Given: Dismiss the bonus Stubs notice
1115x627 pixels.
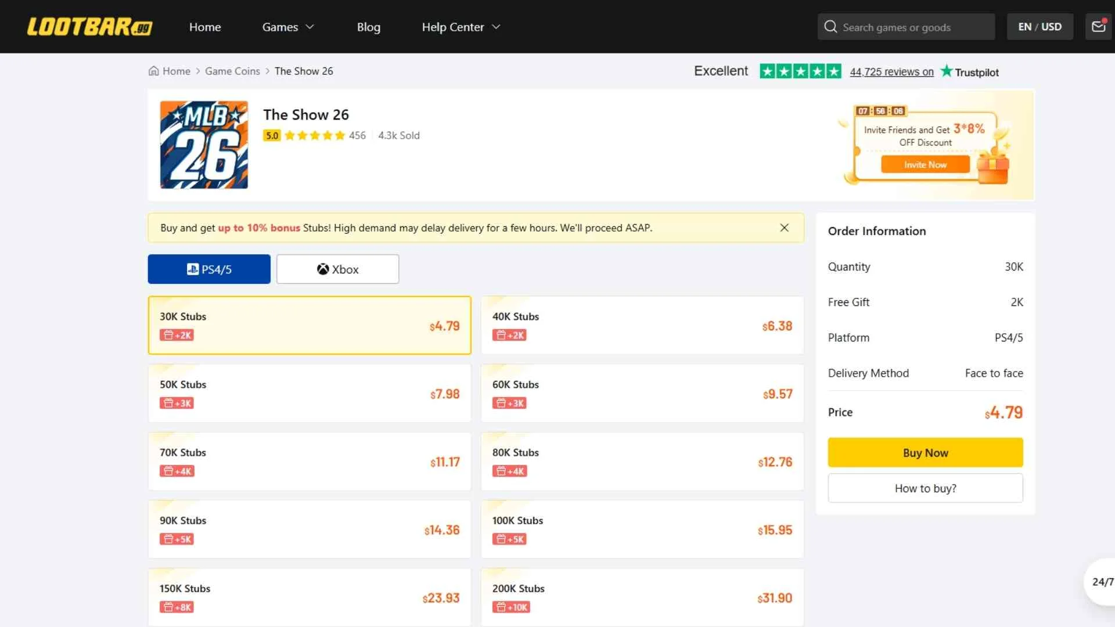Looking at the screenshot, I should click(784, 228).
